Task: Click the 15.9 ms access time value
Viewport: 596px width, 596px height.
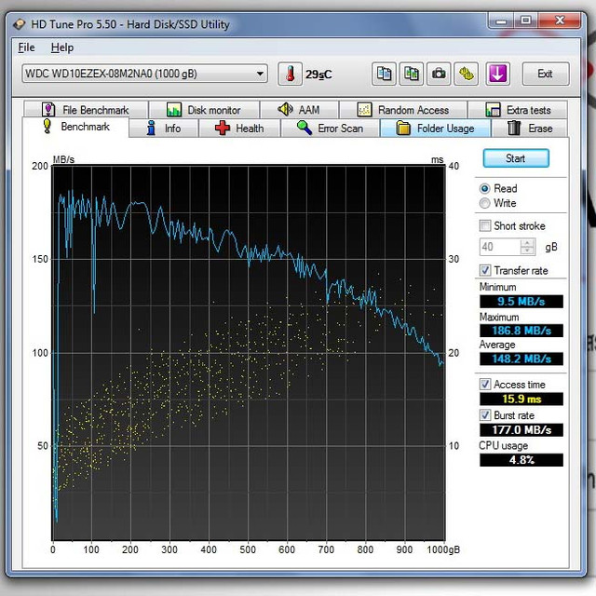Action: point(521,399)
